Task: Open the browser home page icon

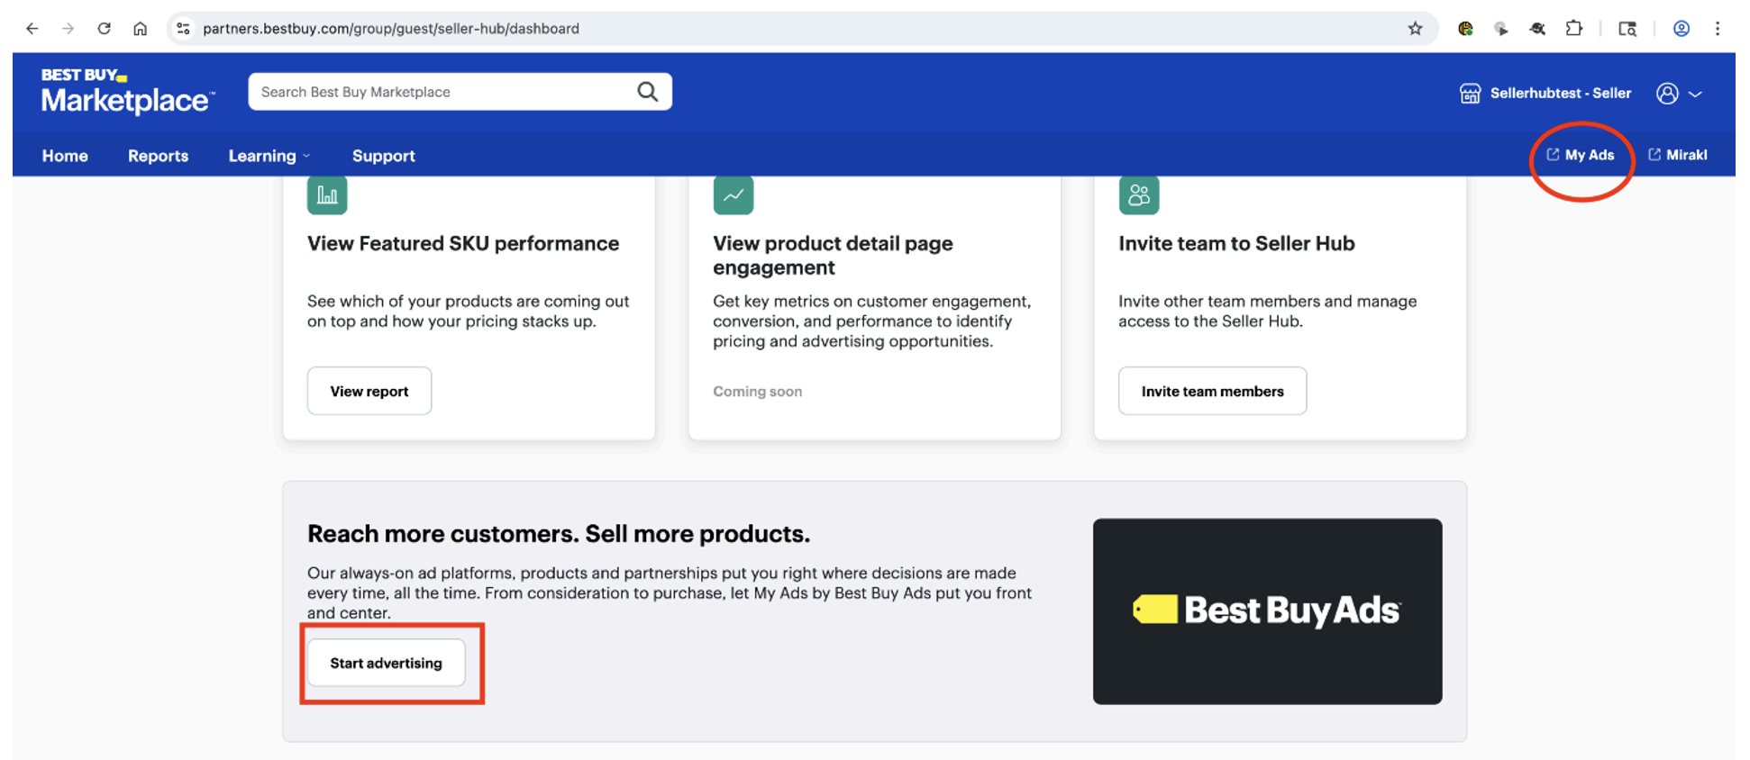Action: click(x=140, y=29)
